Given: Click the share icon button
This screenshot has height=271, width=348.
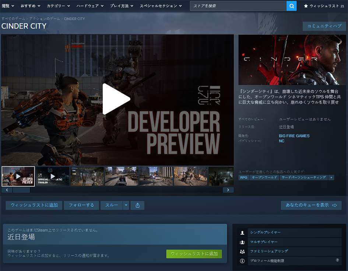Looking at the screenshot, I should [x=138, y=205].
